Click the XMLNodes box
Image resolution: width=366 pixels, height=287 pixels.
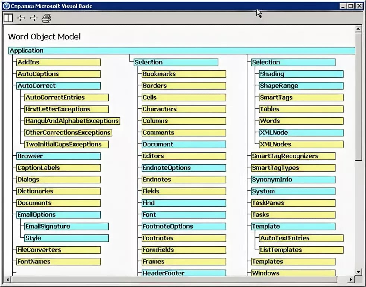coord(302,144)
